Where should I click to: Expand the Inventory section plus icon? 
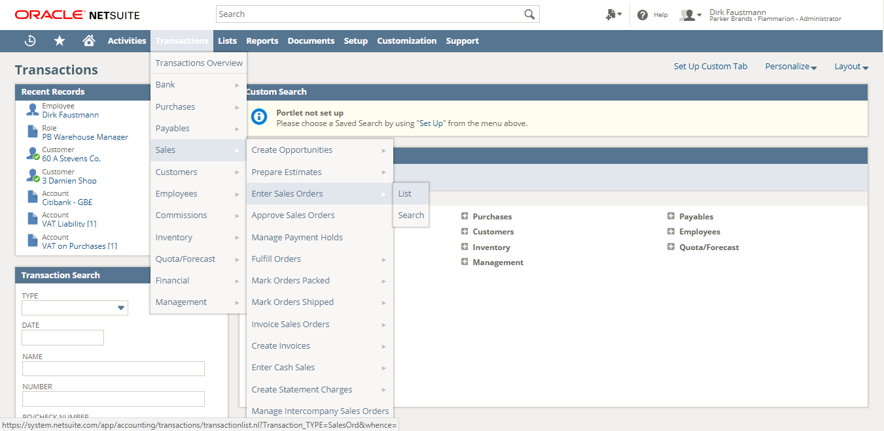point(465,247)
